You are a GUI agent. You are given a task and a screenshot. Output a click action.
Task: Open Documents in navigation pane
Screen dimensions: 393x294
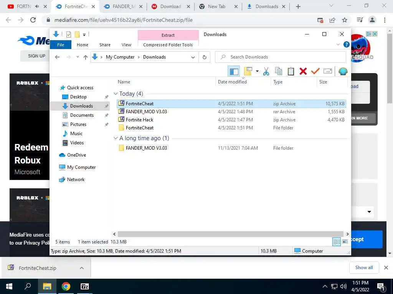pyautogui.click(x=82, y=115)
